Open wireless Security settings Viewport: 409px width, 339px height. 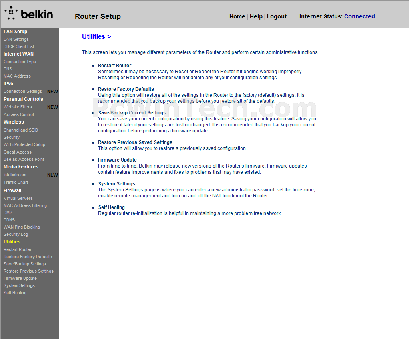tap(12, 137)
